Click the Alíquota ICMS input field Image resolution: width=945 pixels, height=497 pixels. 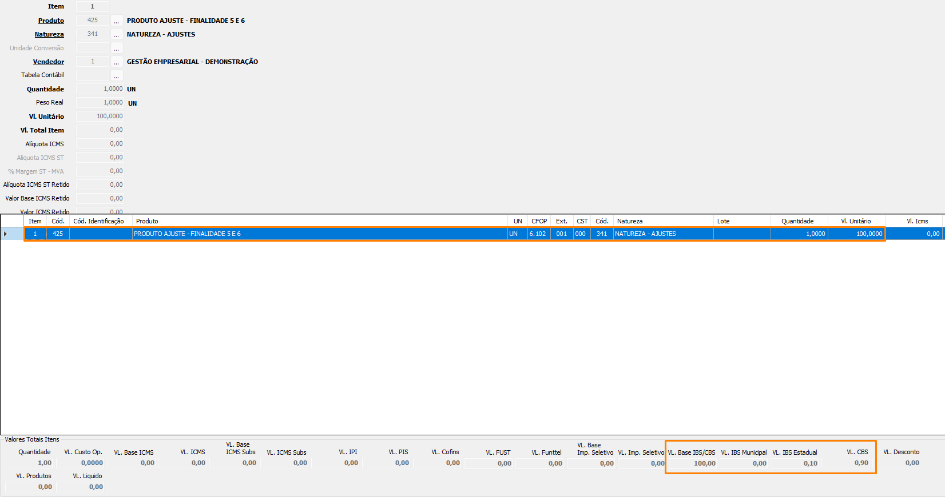[x=100, y=144]
